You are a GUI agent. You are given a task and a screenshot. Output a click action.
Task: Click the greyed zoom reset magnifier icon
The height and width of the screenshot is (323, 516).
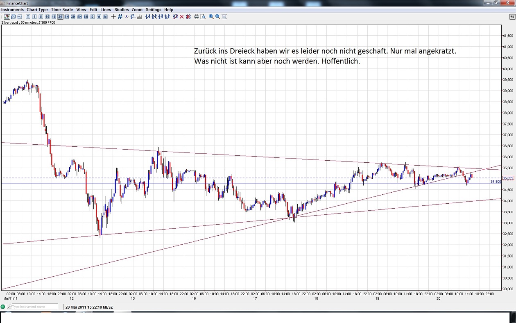pos(224,17)
